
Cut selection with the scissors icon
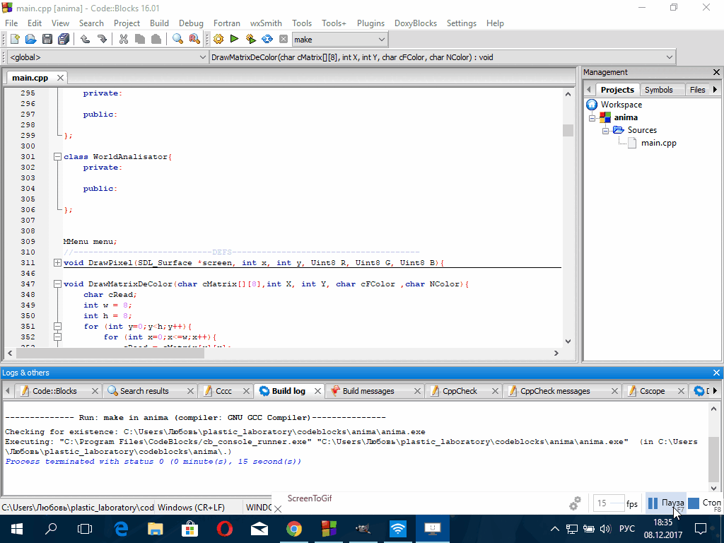pos(123,40)
